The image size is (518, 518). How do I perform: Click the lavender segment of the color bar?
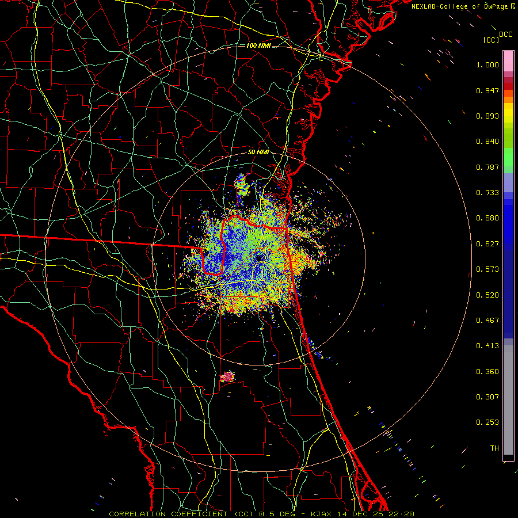[x=508, y=183]
